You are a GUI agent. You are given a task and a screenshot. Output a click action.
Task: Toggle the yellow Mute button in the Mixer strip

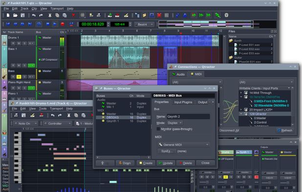226,177
